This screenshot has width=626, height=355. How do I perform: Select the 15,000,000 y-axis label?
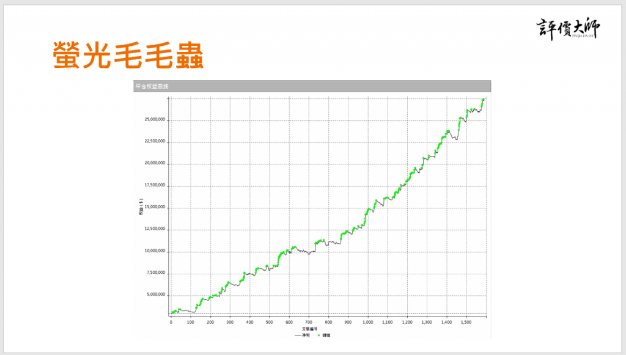coord(155,208)
